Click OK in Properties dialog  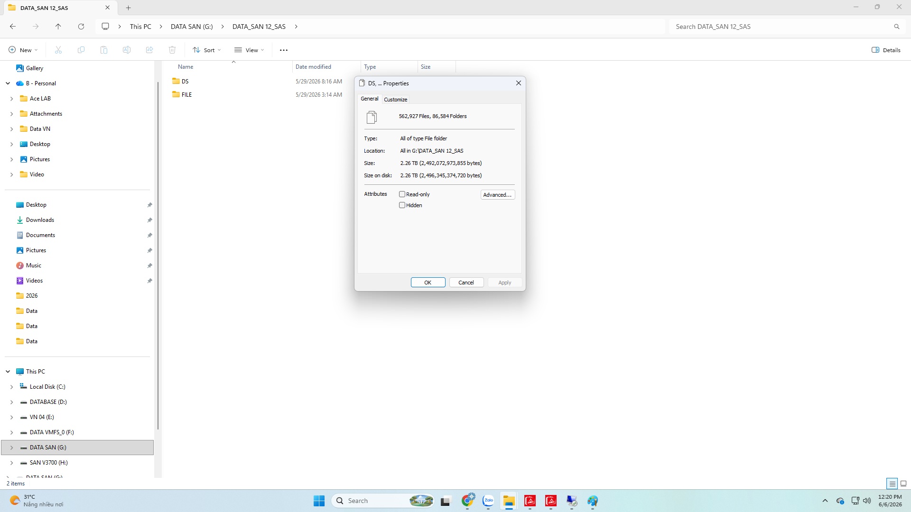pyautogui.click(x=428, y=283)
